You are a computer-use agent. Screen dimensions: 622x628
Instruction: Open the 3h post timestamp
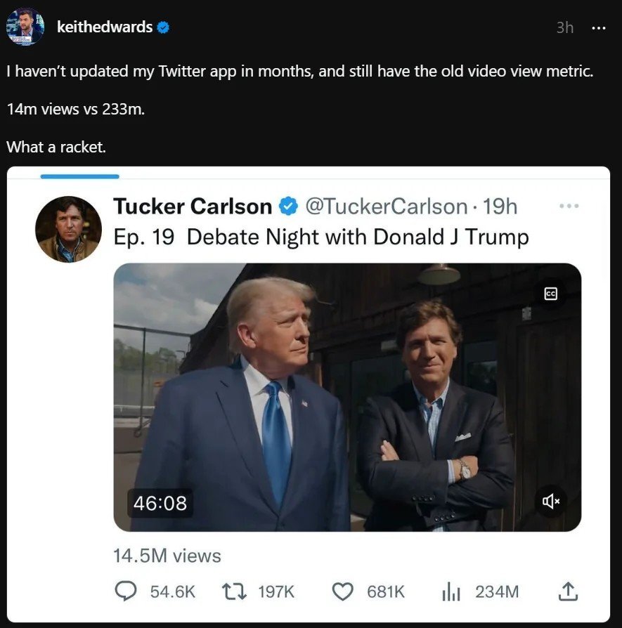click(564, 27)
